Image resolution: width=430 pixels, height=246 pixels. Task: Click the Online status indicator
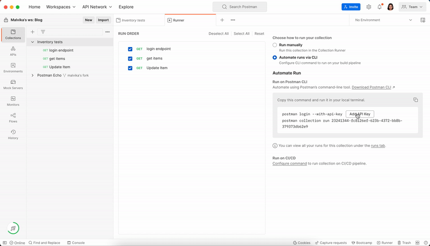click(17, 243)
